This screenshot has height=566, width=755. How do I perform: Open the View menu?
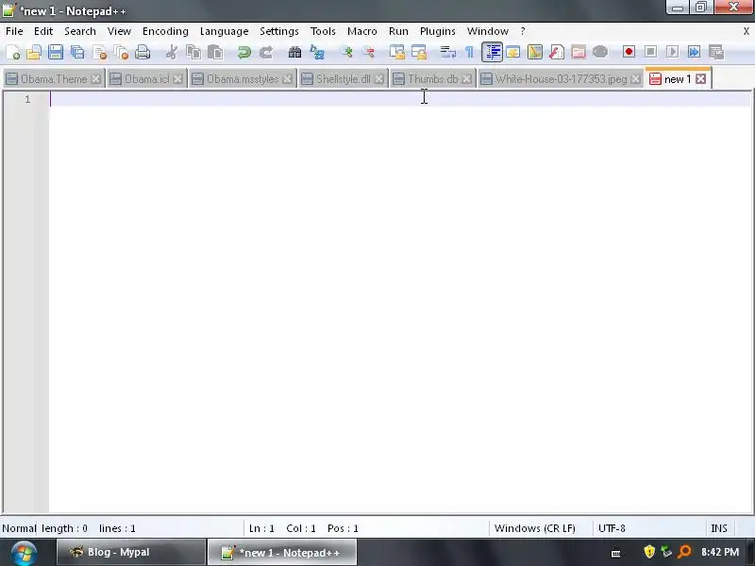(119, 31)
